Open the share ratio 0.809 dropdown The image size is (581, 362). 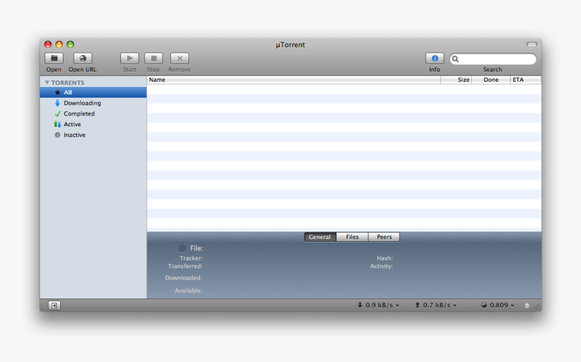[x=498, y=305]
